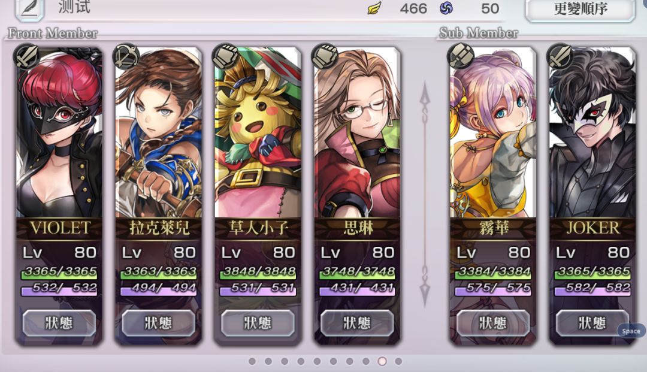647x372 pixels.
Task: Select 霧華's character portrait in Sub Member
Action: (493, 133)
